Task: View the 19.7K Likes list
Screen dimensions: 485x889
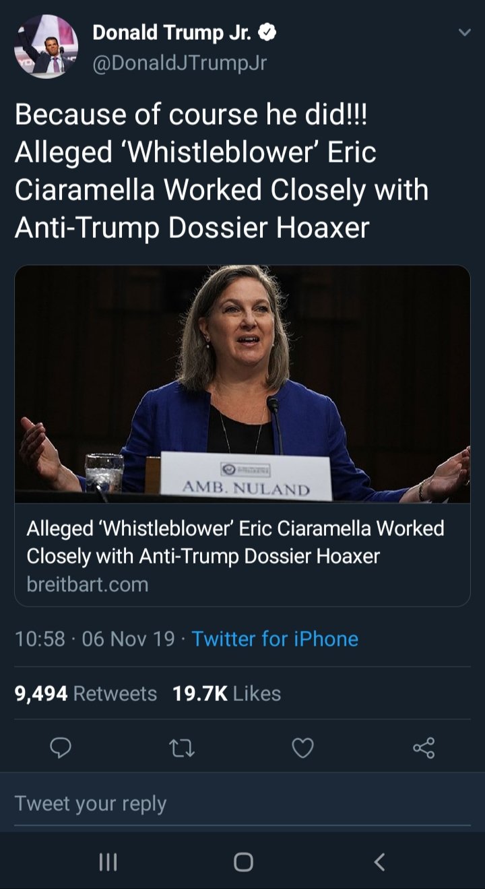Action: point(226,694)
